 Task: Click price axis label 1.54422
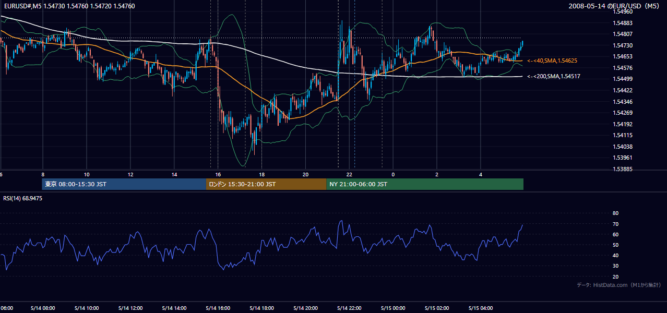pyautogui.click(x=623, y=90)
